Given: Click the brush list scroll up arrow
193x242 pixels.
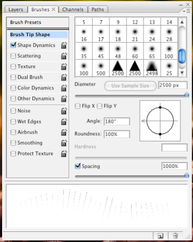Looking at the screenshot, I should (x=182, y=22).
